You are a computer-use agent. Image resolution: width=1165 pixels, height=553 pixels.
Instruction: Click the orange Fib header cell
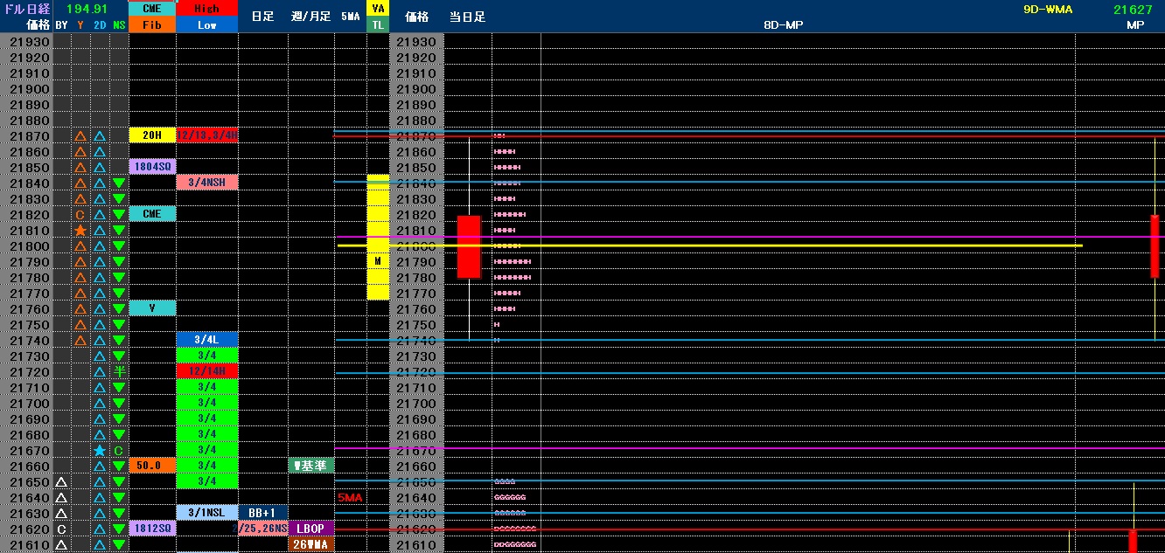point(152,25)
